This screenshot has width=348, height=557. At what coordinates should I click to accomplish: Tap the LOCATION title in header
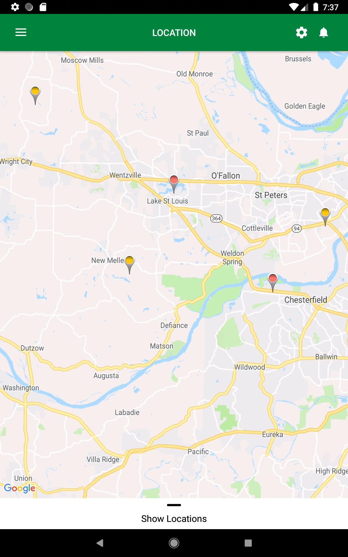pyautogui.click(x=174, y=33)
